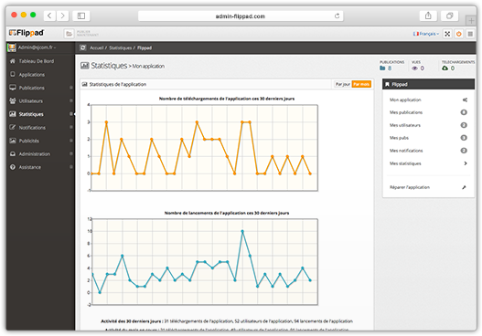The height and width of the screenshot is (336, 482).
Task: Click the fullscreen icon in top bar
Action: coord(447,34)
